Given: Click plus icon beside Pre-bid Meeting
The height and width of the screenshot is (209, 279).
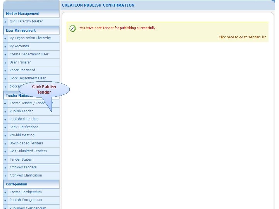Looking at the screenshot, I should [x=5, y=136].
